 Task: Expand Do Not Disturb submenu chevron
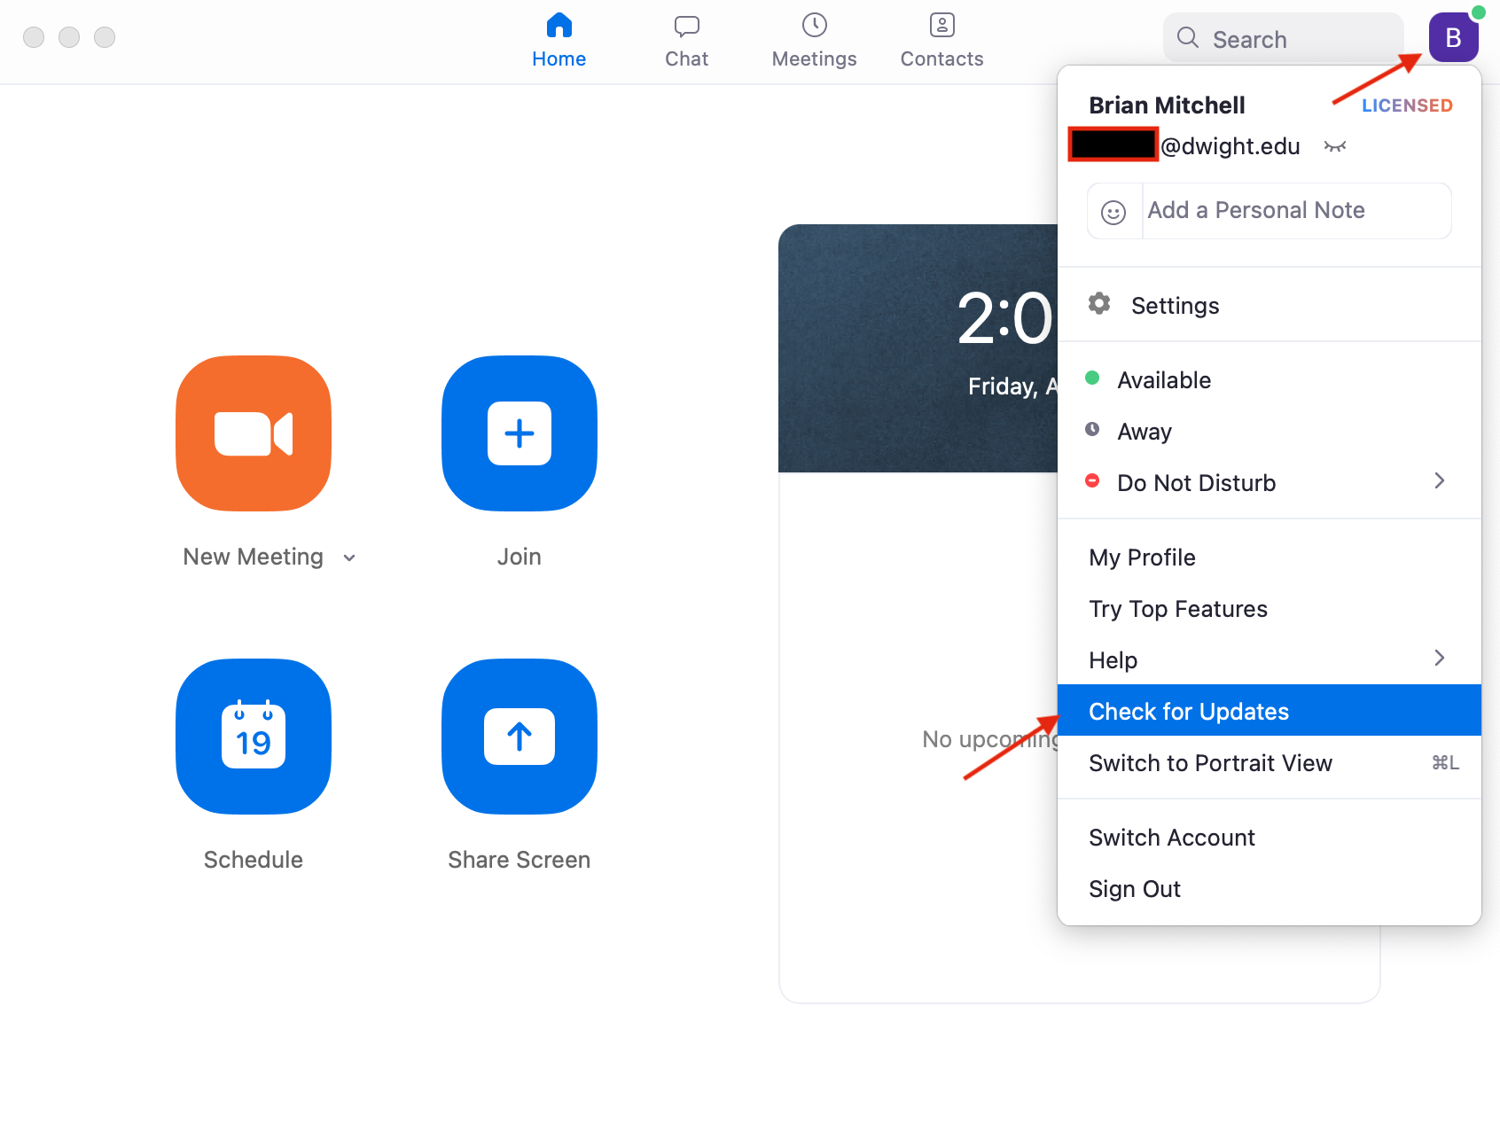(x=1440, y=481)
